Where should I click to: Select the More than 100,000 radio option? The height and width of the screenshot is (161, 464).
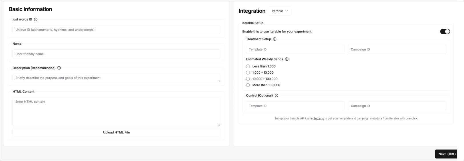click(x=248, y=85)
